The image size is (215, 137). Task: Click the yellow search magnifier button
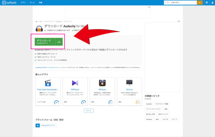[x=200, y=3]
